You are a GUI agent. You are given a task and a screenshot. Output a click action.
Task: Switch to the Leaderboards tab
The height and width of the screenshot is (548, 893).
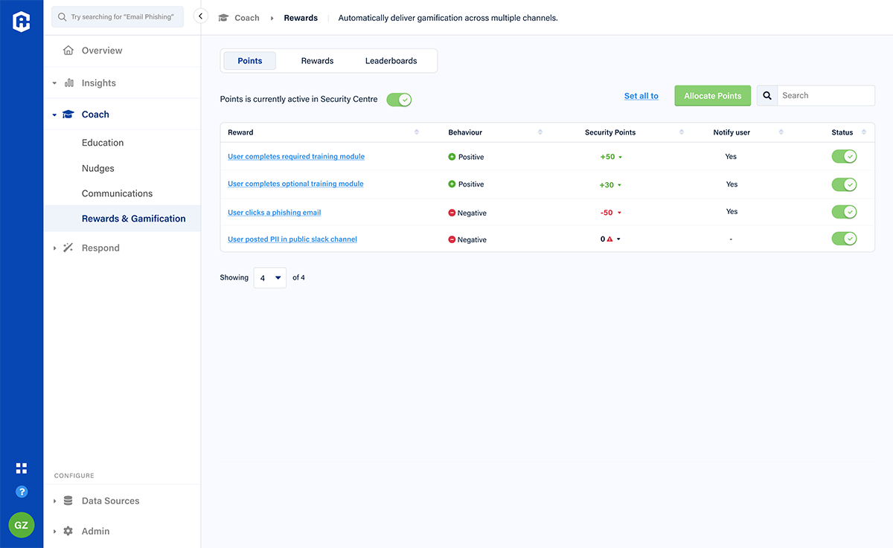(391, 61)
